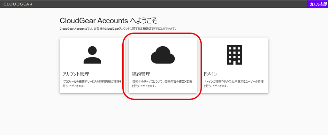Open the アカウント管理 card title
This screenshot has width=328, height=135.
(x=76, y=74)
